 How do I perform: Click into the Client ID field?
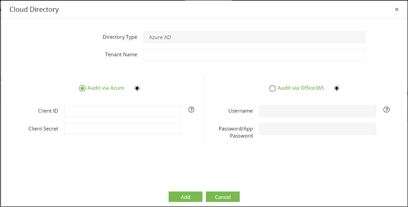point(123,111)
